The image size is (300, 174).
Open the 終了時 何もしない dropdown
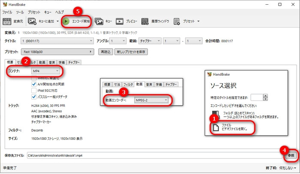tap(288, 168)
